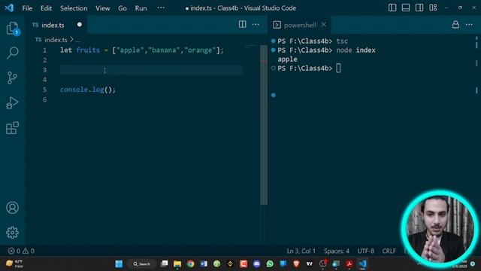
Task: Expand the breadcrumb chevron after index.ts
Action: [x=71, y=39]
